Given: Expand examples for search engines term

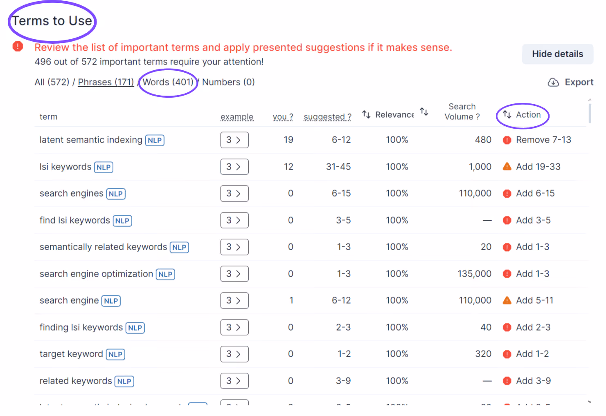Looking at the screenshot, I should tap(234, 193).
